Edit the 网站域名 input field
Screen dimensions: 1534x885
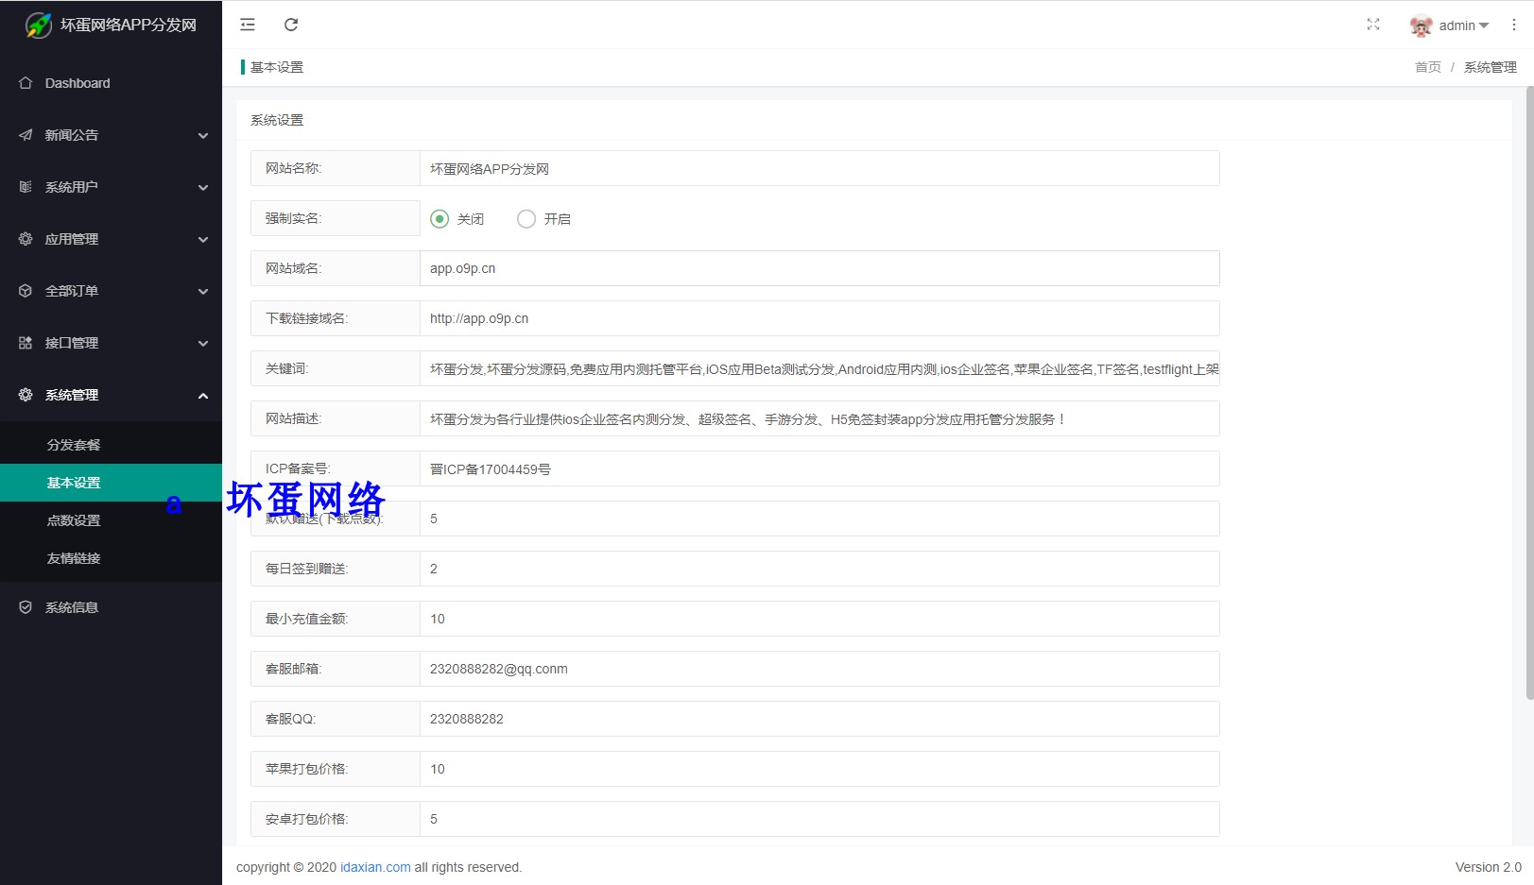[819, 268]
